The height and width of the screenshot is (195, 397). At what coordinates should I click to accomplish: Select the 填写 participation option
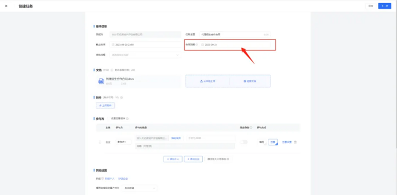pos(261,142)
